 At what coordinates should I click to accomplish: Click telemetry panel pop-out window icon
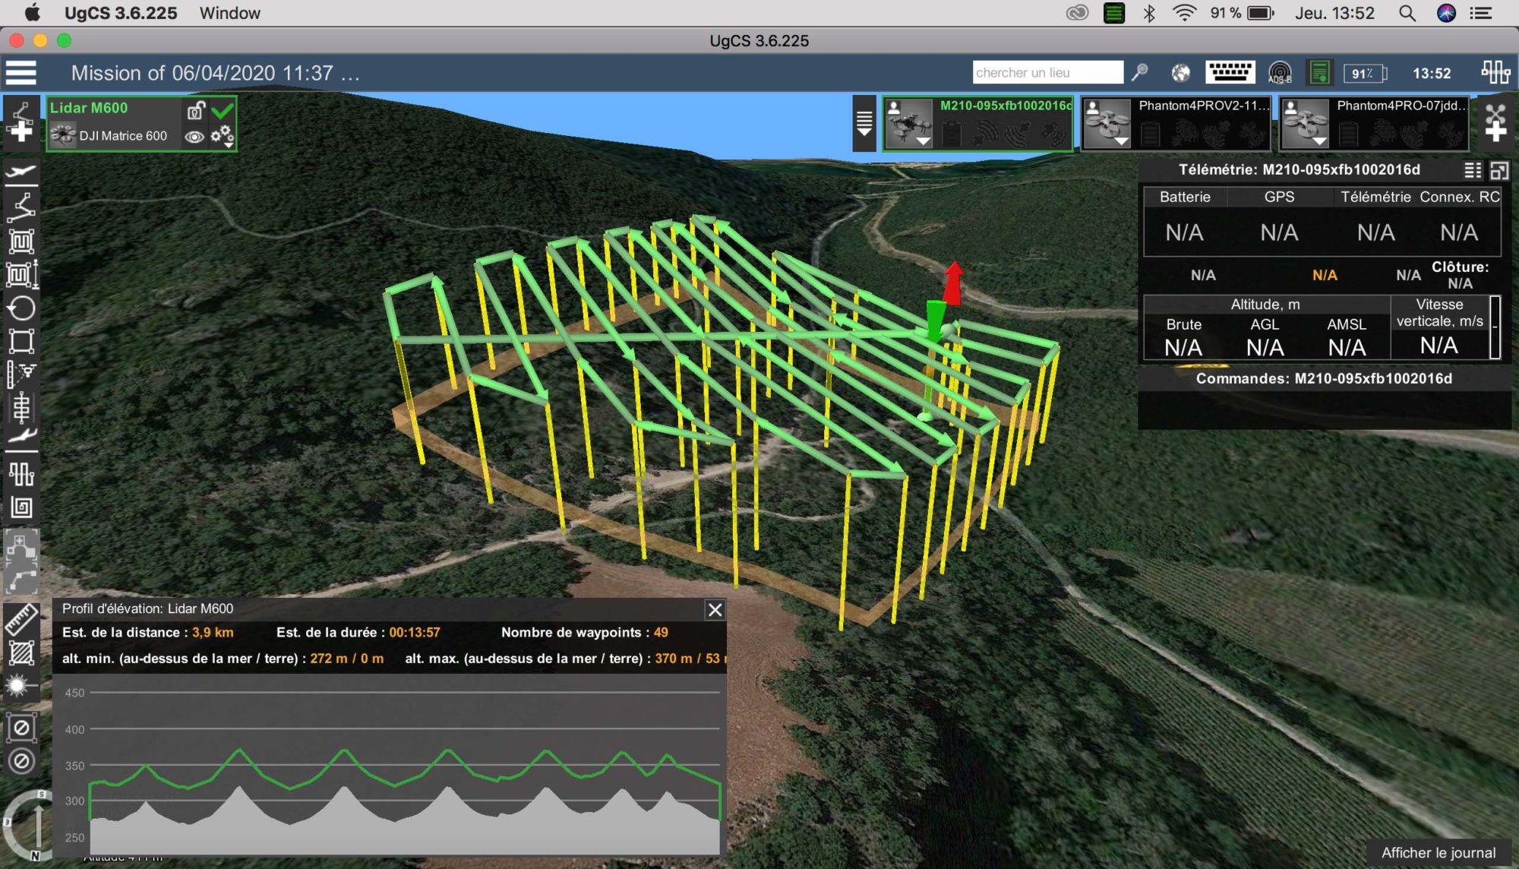[1499, 170]
